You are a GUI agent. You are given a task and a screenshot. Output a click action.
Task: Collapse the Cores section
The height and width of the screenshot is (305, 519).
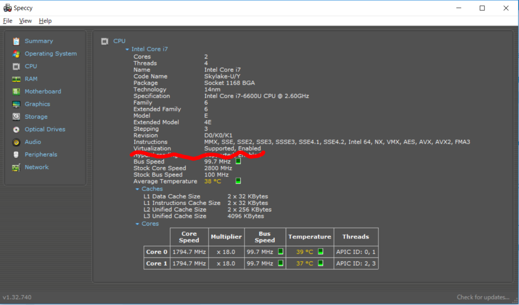(x=137, y=224)
